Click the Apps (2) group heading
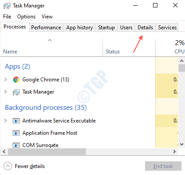Image resolution: width=185 pixels, height=175 pixels. 18,66
